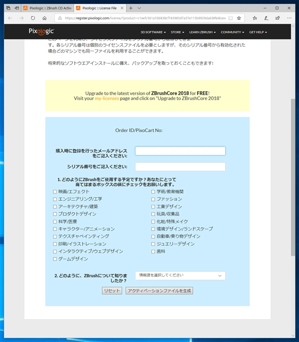Click the site lock icon

pos(60,18)
